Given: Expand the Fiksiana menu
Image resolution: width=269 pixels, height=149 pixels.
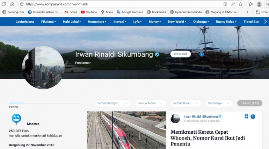Looking at the screenshot, I should coord(49,22).
